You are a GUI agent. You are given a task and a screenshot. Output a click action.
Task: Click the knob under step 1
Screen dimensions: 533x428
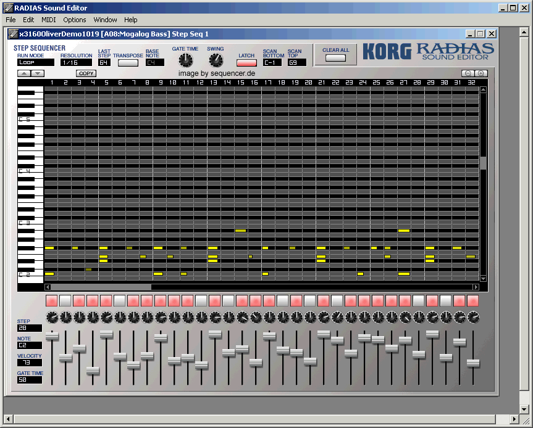pos(52,318)
